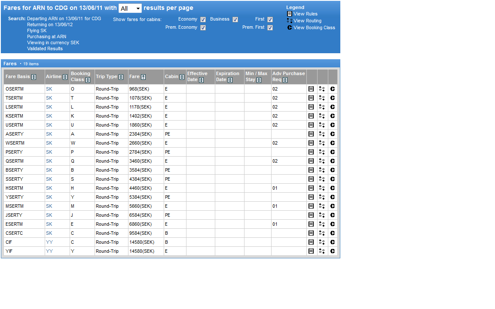Sort by Cabin column icon

pyautogui.click(x=182, y=77)
